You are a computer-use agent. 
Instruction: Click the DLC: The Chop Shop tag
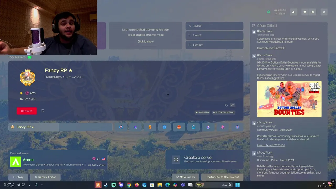(x=224, y=112)
